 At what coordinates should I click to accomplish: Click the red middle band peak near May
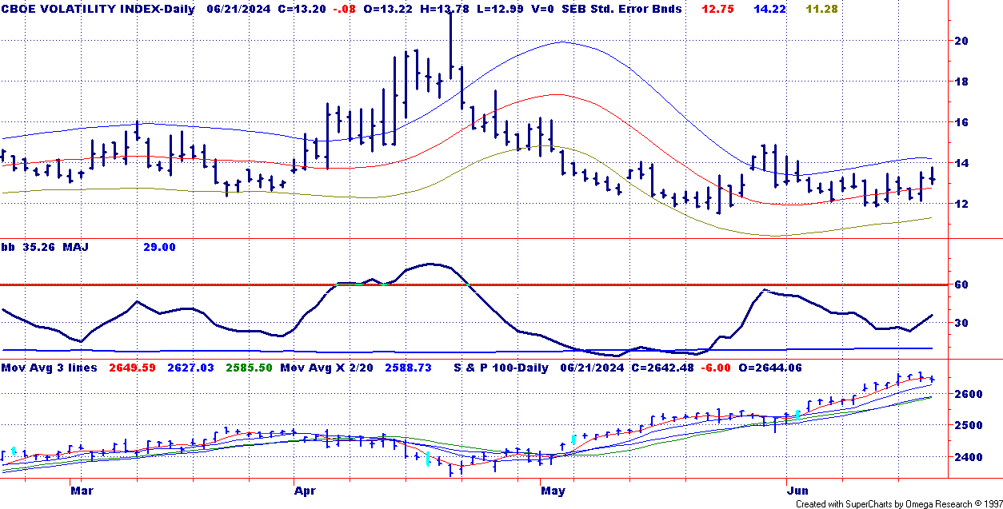[555, 94]
